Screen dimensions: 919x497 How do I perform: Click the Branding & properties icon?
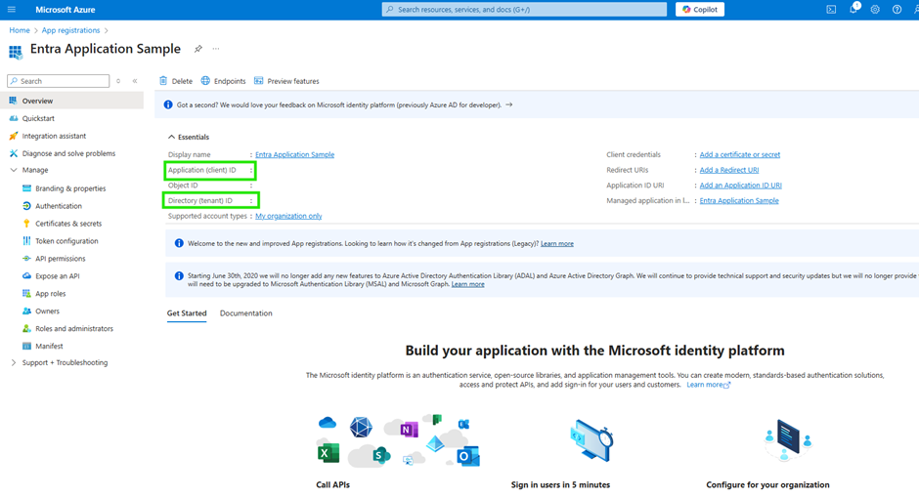pyautogui.click(x=26, y=188)
